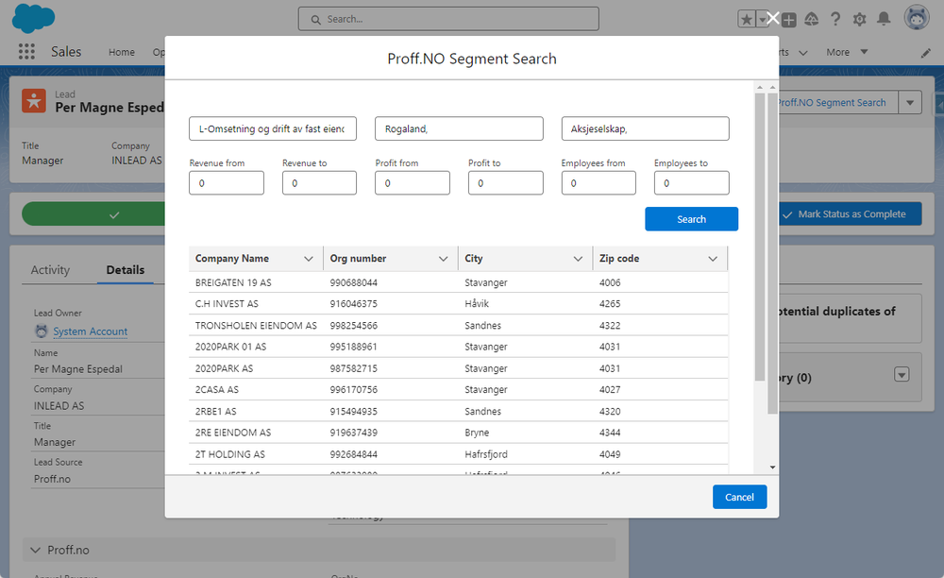Screen dimensions: 944x578
Task: Open the App Launcher grid icon
Action: [26, 52]
